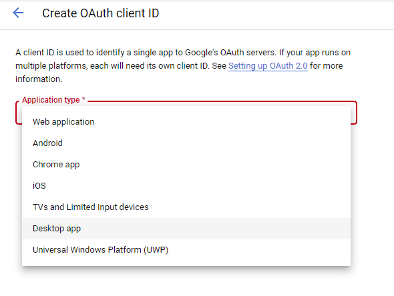Pick Universal Windows Platform (UWP)
The image size is (394, 296).
tap(186, 250)
